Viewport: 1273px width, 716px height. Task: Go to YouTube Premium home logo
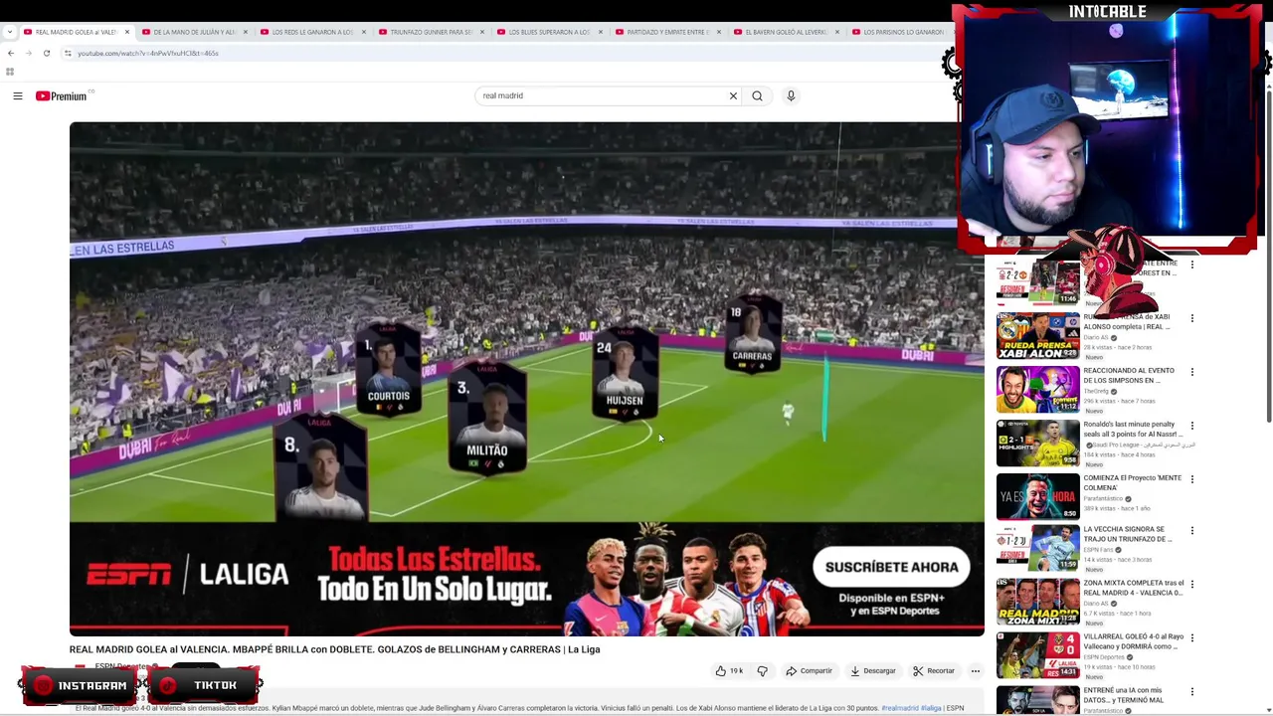[62, 96]
